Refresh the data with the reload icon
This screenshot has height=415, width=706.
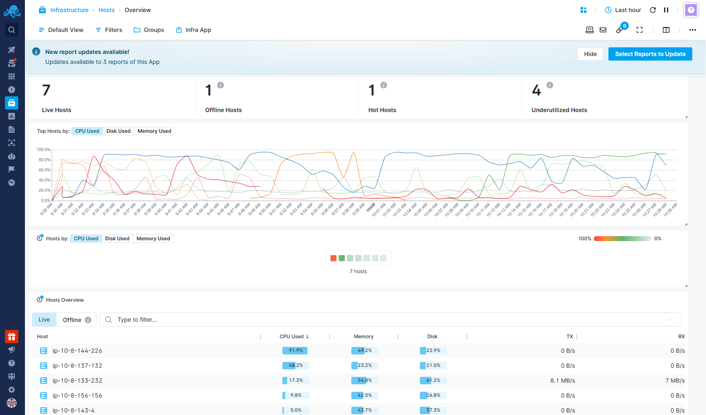pyautogui.click(x=653, y=10)
